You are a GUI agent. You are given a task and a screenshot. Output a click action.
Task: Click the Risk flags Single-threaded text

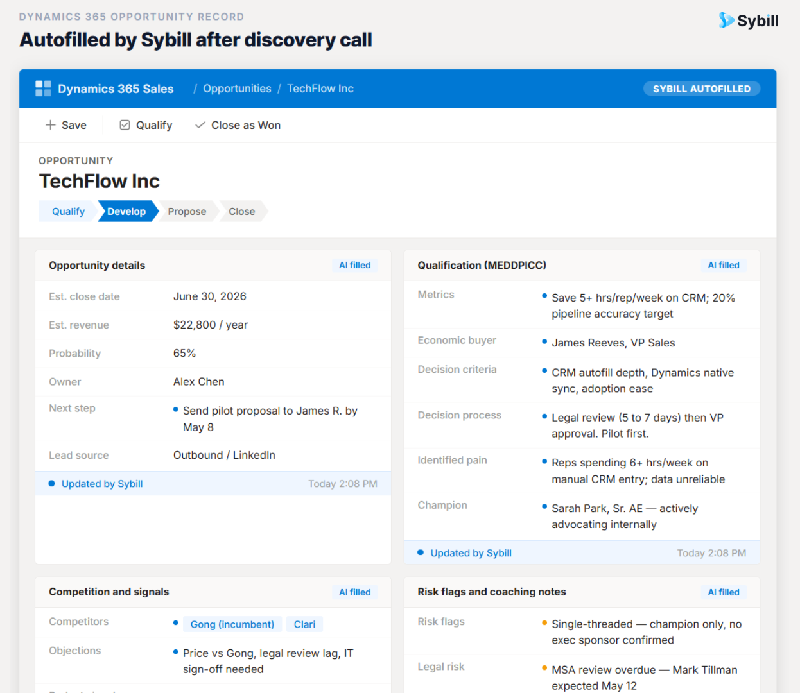click(647, 632)
